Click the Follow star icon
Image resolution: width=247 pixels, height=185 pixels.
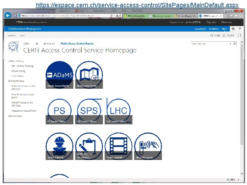tap(224, 35)
